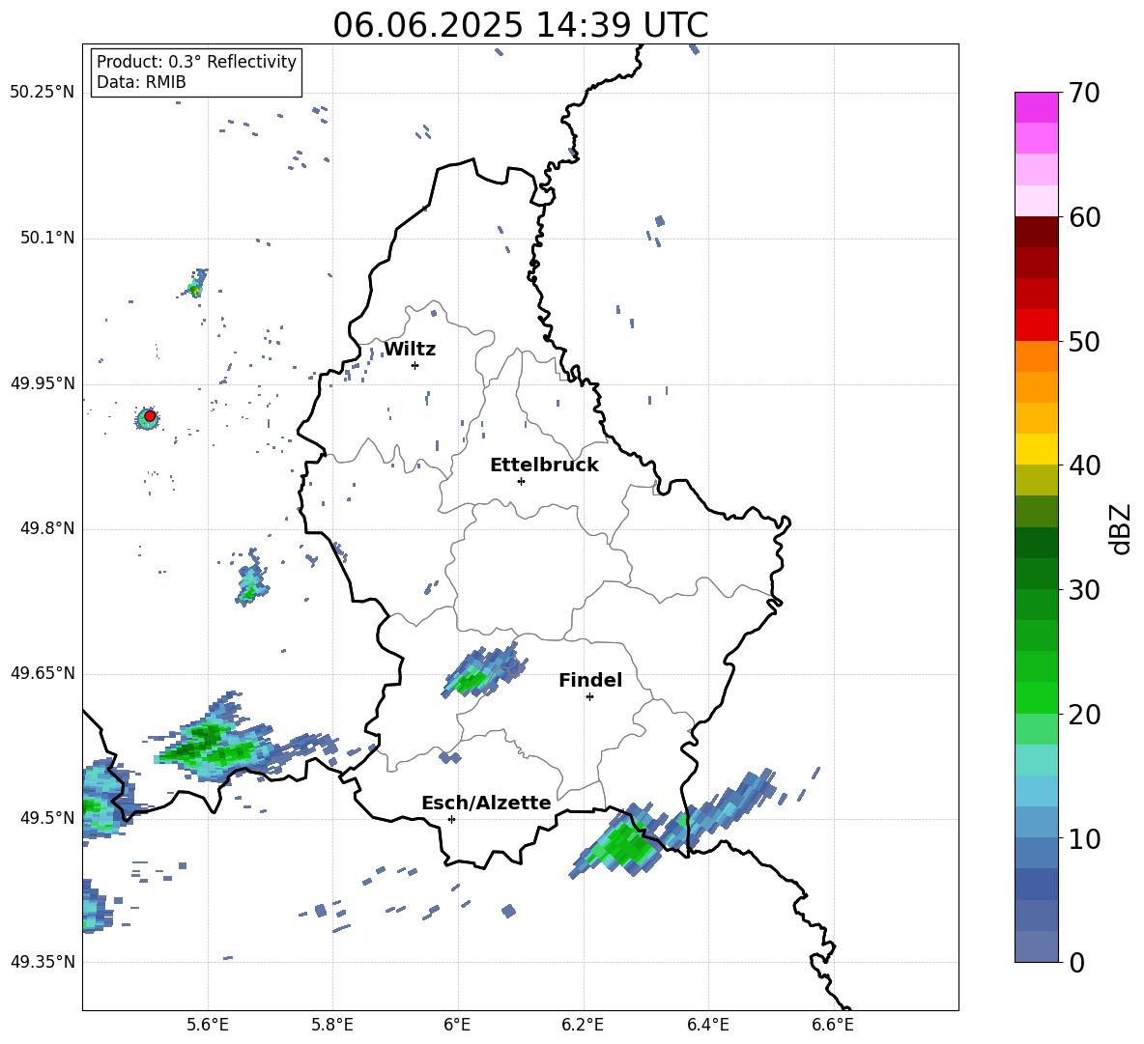Click the title 06.06.2025 14:39 UTC
Image resolution: width=1144 pixels, height=1044 pixels.
click(x=520, y=25)
